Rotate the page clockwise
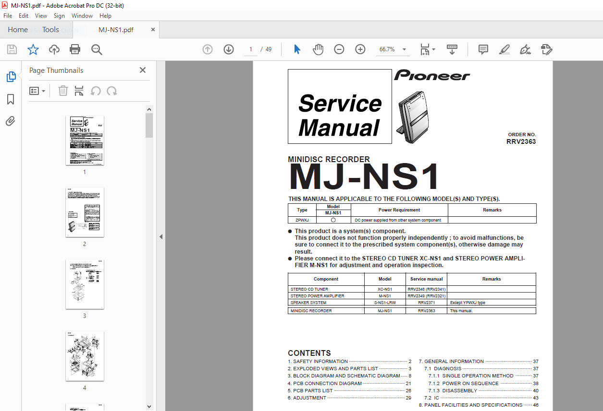603x411 pixels. [x=112, y=91]
